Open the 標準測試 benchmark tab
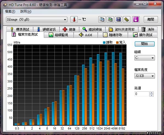The height and width of the screenshot is (135, 164). (20, 29)
